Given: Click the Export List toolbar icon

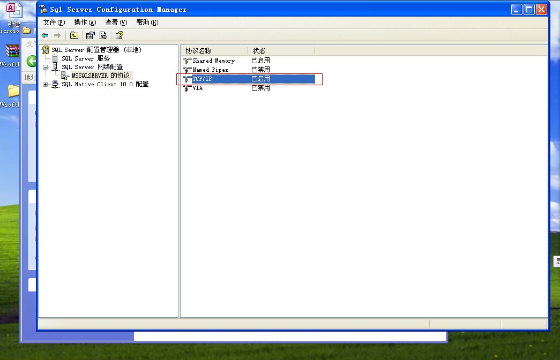Looking at the screenshot, I should tap(103, 35).
